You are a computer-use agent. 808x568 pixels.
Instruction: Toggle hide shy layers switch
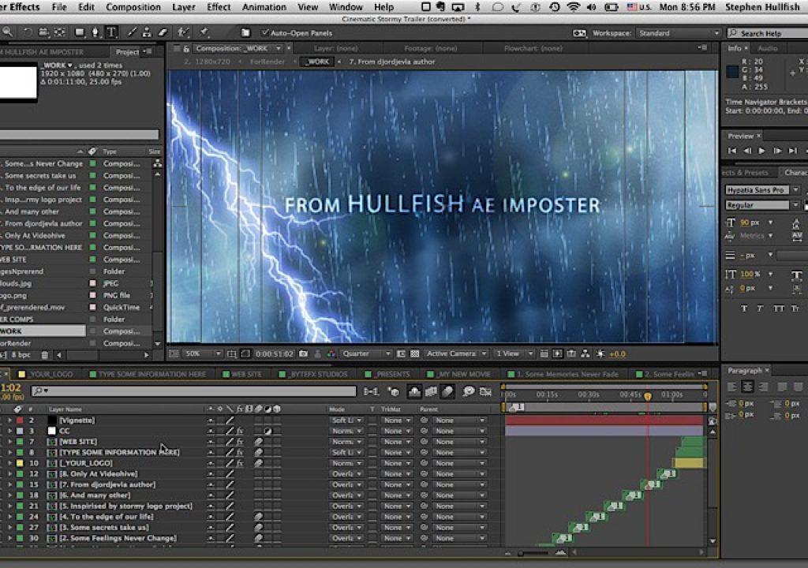414,392
